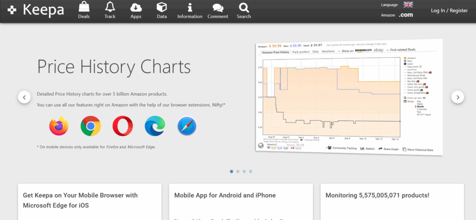Switch to the Data tab in the chart
This screenshot has height=220, width=476.
coord(316,52)
